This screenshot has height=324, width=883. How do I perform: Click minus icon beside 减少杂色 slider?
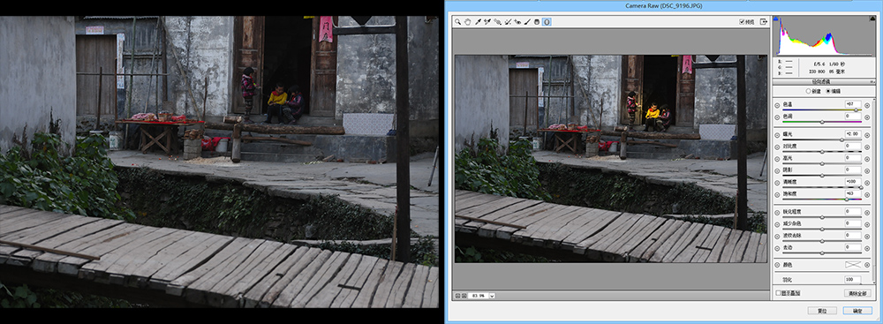pos(777,224)
